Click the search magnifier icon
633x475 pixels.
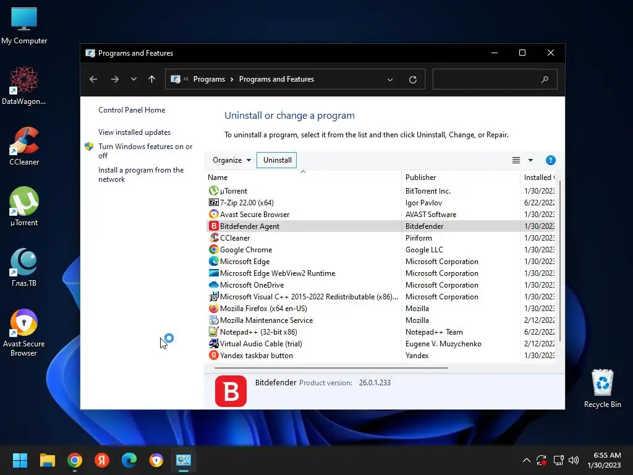pos(545,79)
